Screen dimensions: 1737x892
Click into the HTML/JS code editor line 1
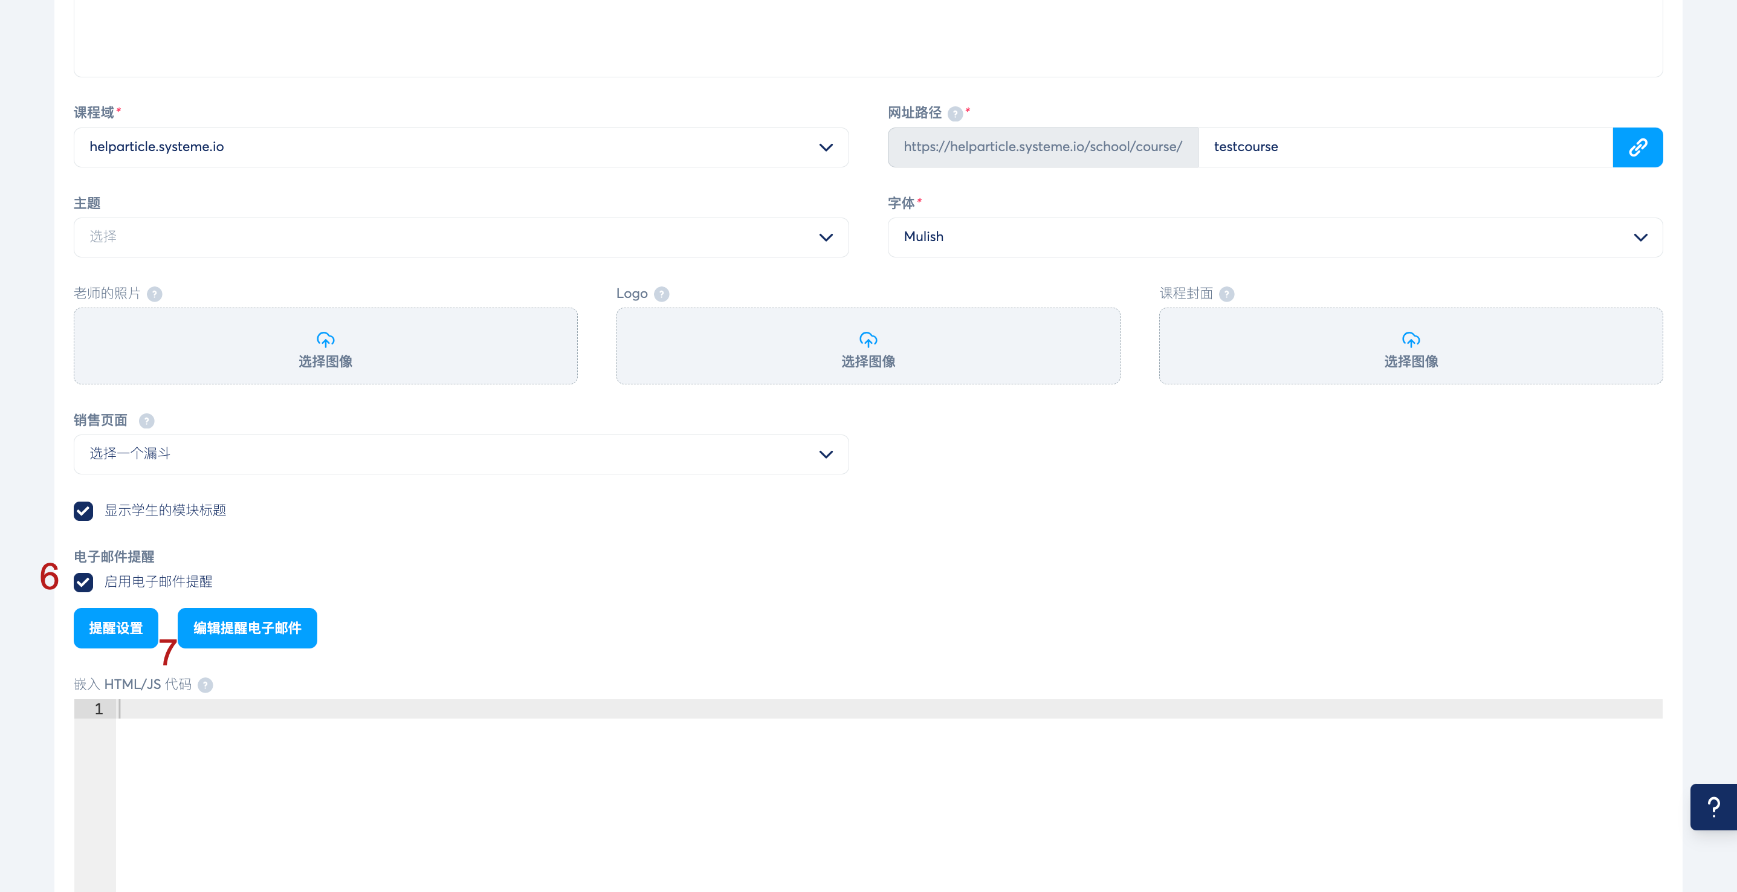[x=876, y=709]
